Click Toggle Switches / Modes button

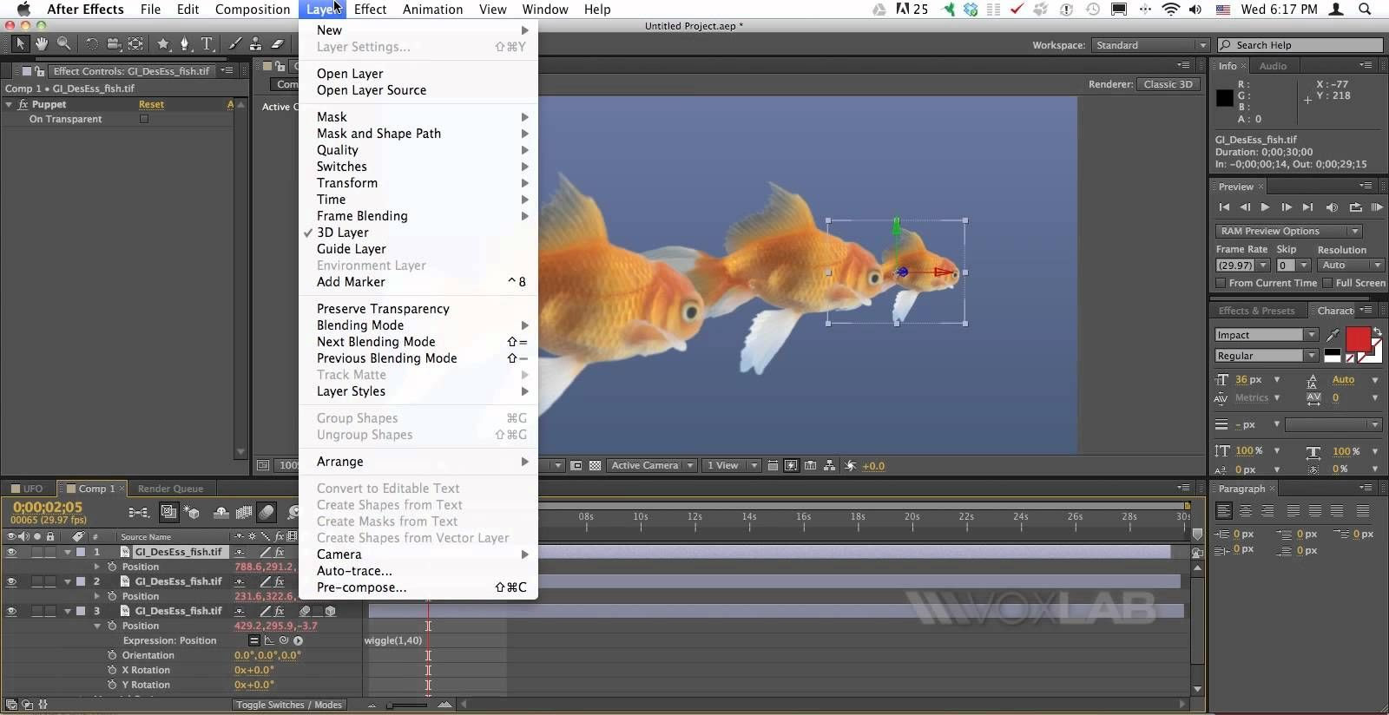pyautogui.click(x=289, y=705)
